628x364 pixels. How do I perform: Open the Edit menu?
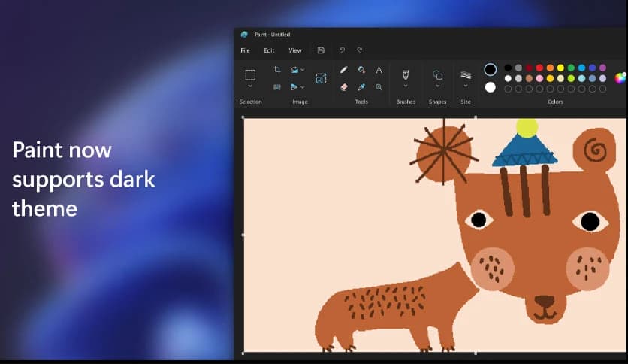pyautogui.click(x=269, y=50)
